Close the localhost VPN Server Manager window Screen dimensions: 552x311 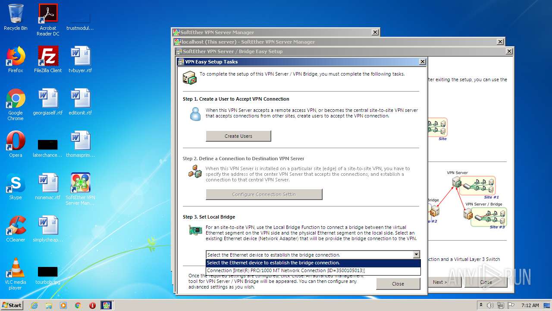(500, 42)
